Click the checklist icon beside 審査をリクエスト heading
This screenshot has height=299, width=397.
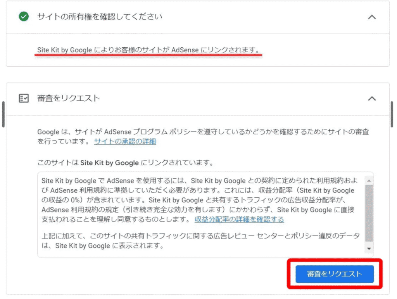click(x=24, y=98)
